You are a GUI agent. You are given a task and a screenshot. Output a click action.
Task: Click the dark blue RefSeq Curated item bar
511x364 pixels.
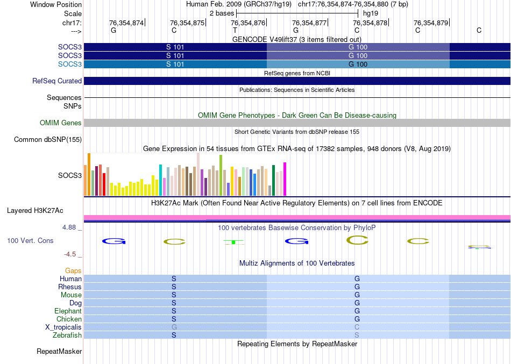pyautogui.click(x=297, y=81)
